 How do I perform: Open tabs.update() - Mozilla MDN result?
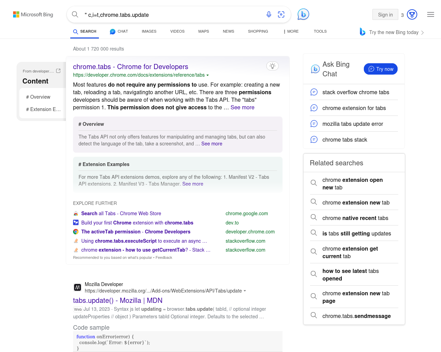(x=118, y=300)
